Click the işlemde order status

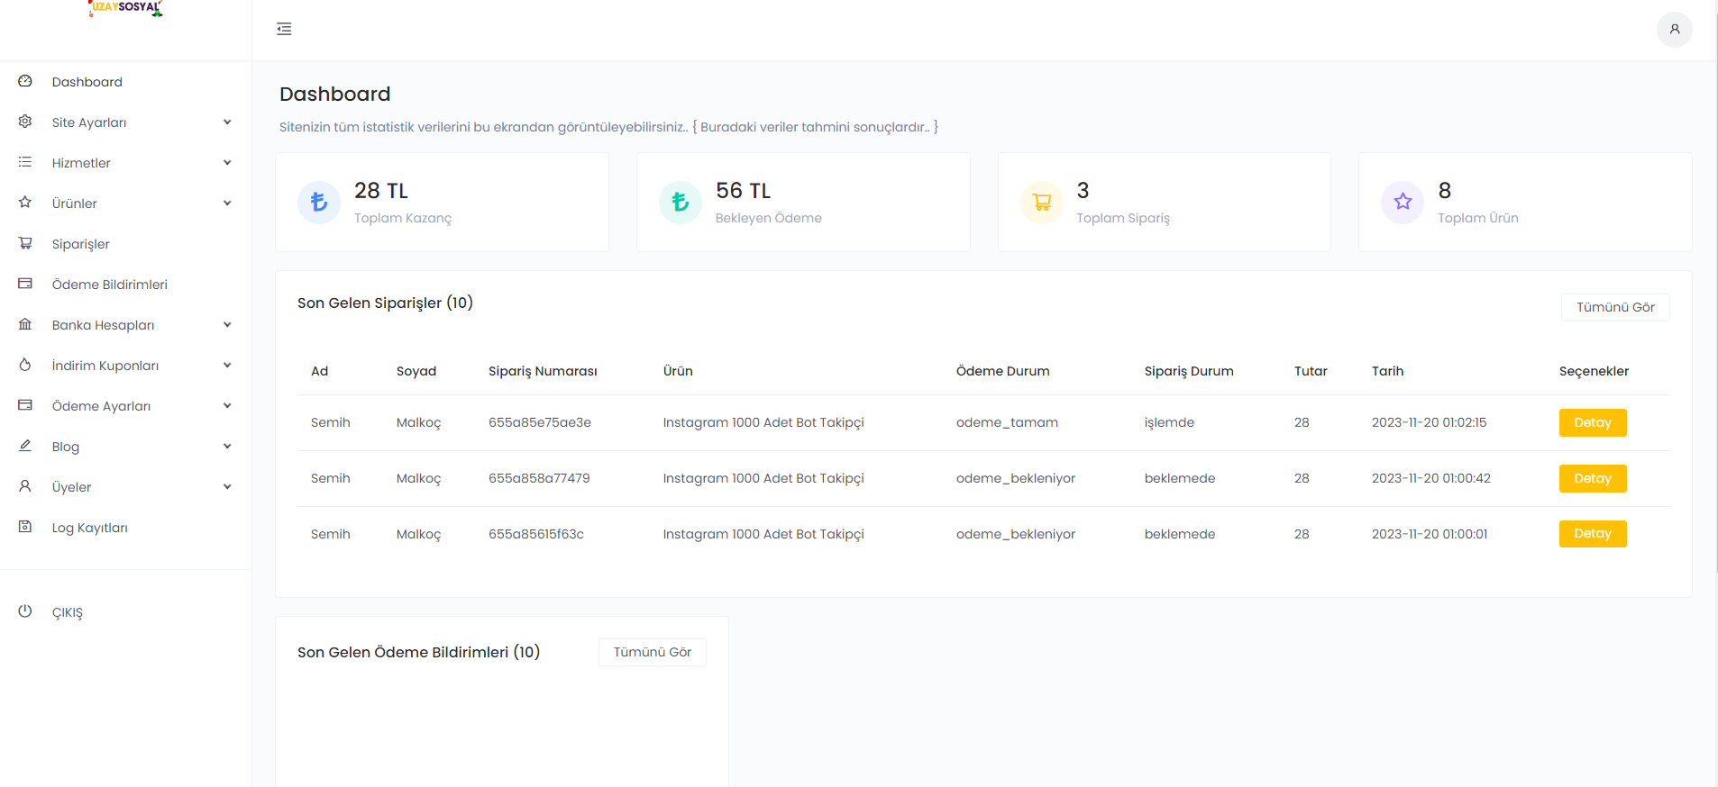click(x=1169, y=422)
